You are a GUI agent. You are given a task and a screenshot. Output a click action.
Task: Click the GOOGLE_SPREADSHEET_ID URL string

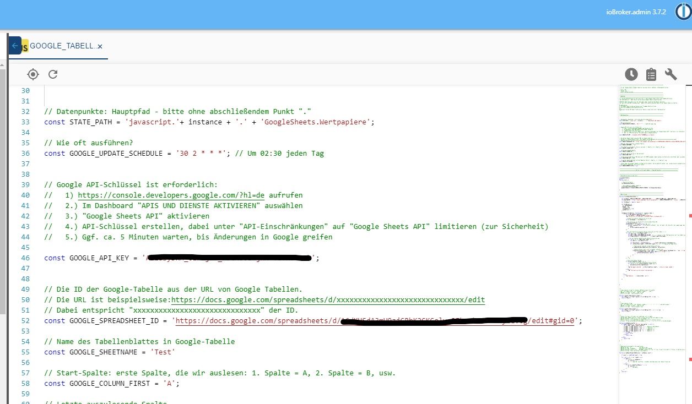375,320
